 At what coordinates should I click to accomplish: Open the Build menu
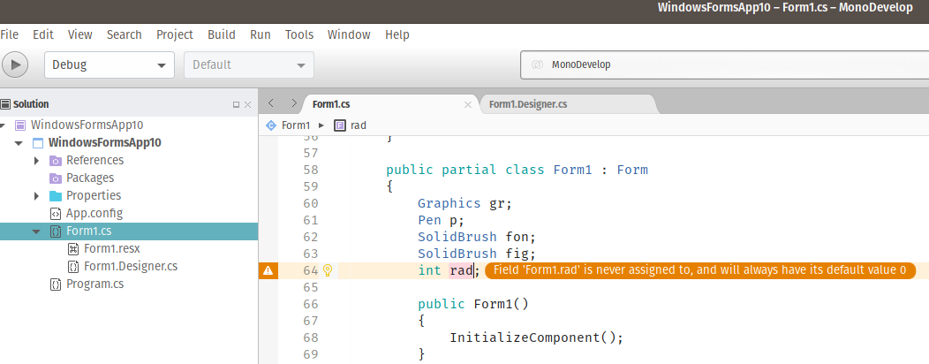point(222,34)
